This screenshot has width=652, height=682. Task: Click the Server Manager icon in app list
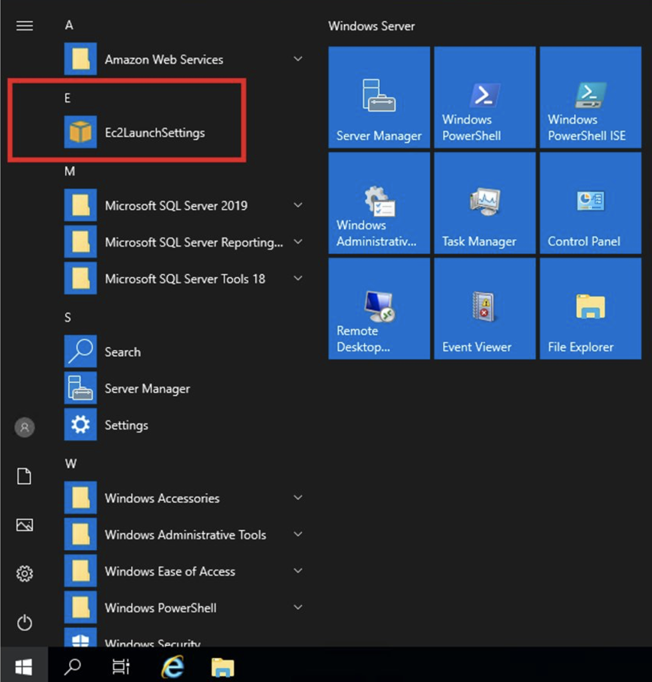[x=81, y=388]
